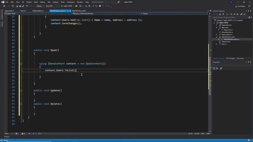Switch to the Class View panel tab
Viewport: 253px width, 142px height.
240,58
